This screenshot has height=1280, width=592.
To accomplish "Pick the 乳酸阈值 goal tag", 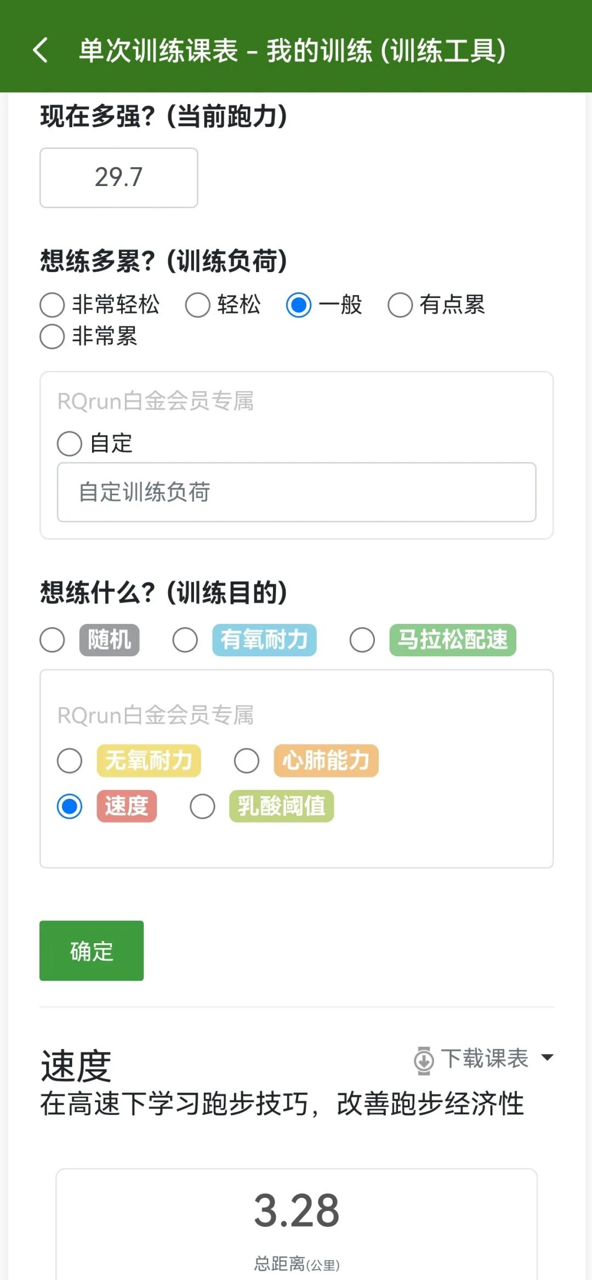I will tap(281, 806).
